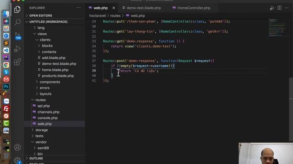This screenshot has width=293, height=164.
Task: Click hoclaravel in the breadcrumb
Action: [98, 16]
